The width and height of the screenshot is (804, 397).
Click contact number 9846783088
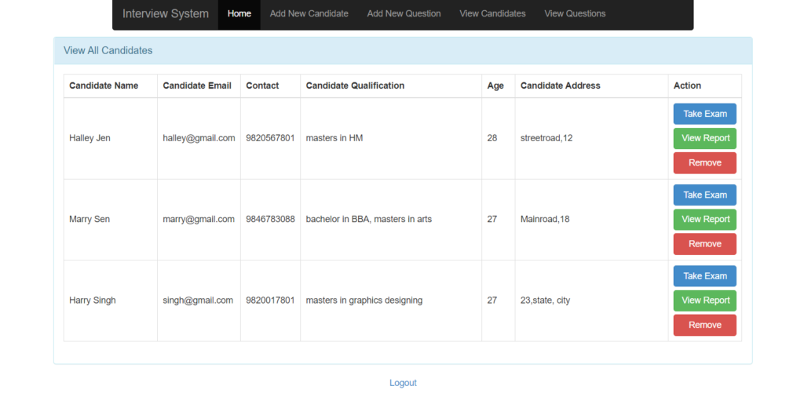(x=270, y=219)
